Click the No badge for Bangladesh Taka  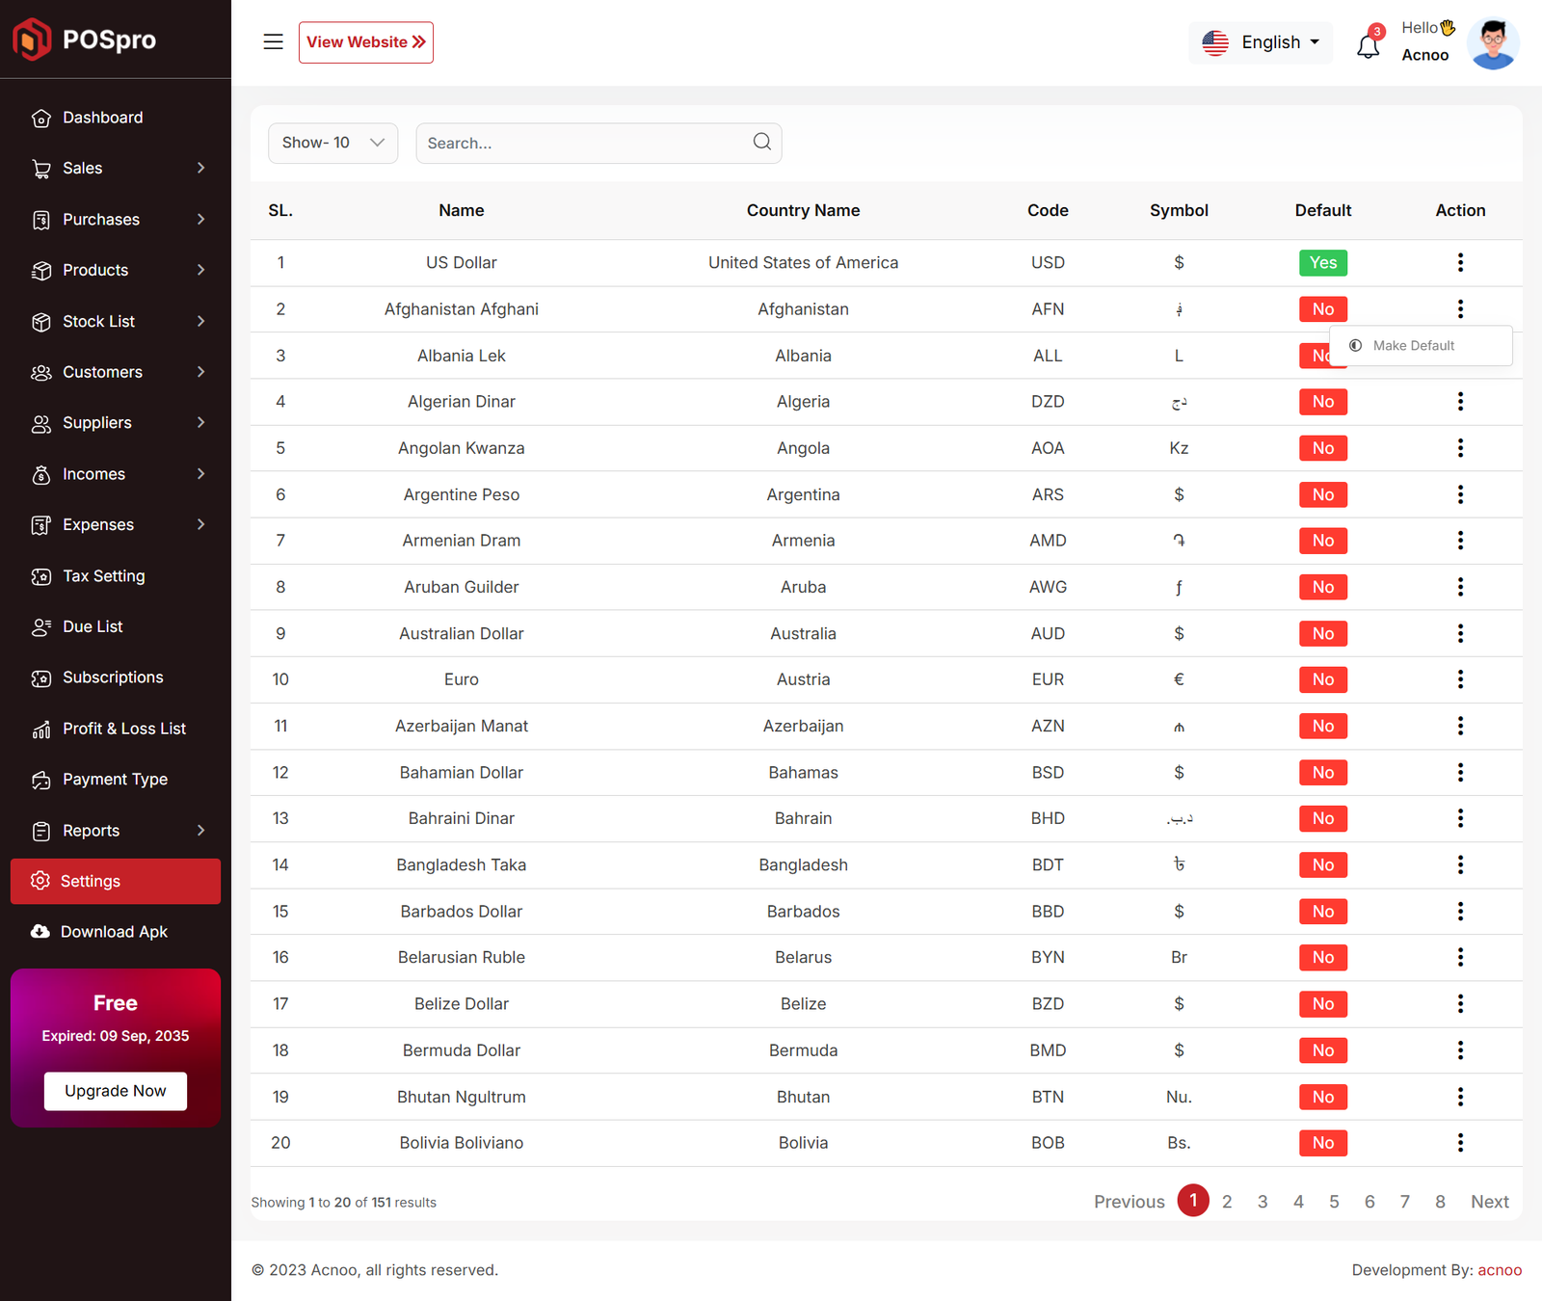(1322, 865)
